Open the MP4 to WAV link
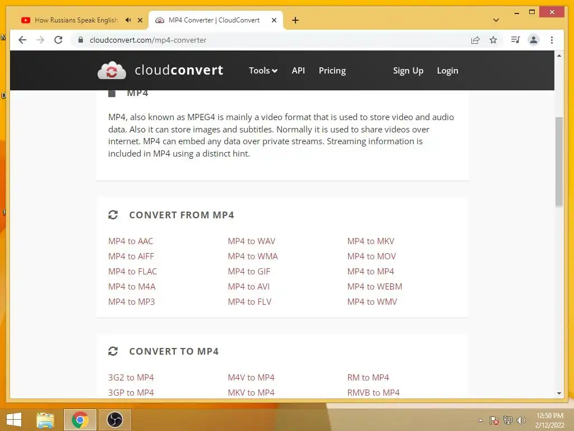This screenshot has width=574, height=431. coord(252,241)
